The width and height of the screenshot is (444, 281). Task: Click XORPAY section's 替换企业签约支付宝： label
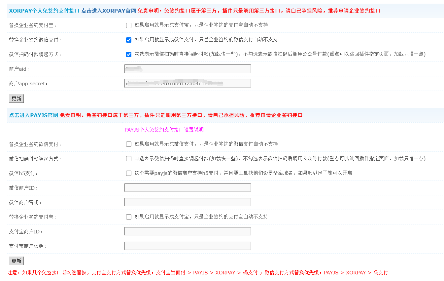point(33,25)
